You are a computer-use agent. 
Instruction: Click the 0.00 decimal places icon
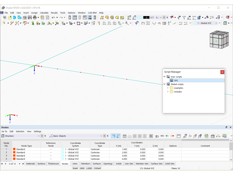click(x=224, y=136)
